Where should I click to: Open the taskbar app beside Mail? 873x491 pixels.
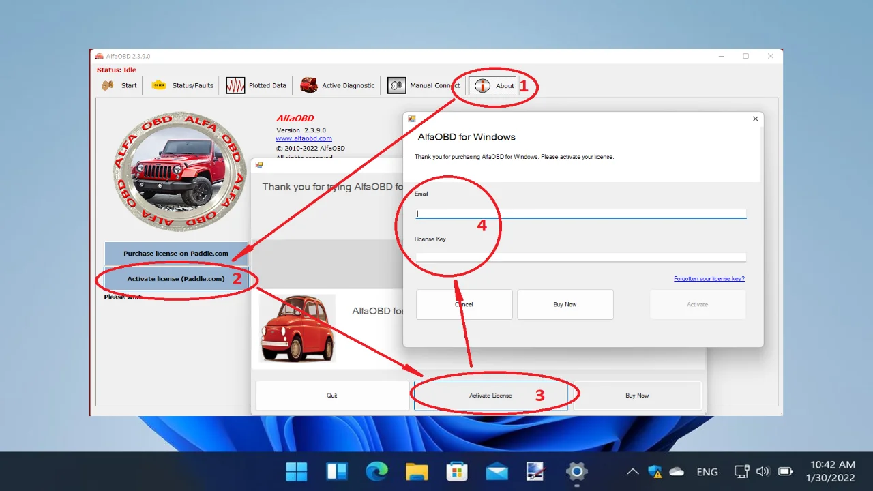point(536,471)
